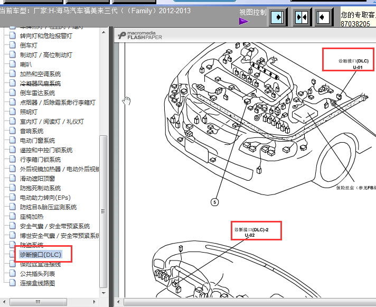The image size is (376, 307).
Task: Click the 视图控制 label
Action: 253,12
